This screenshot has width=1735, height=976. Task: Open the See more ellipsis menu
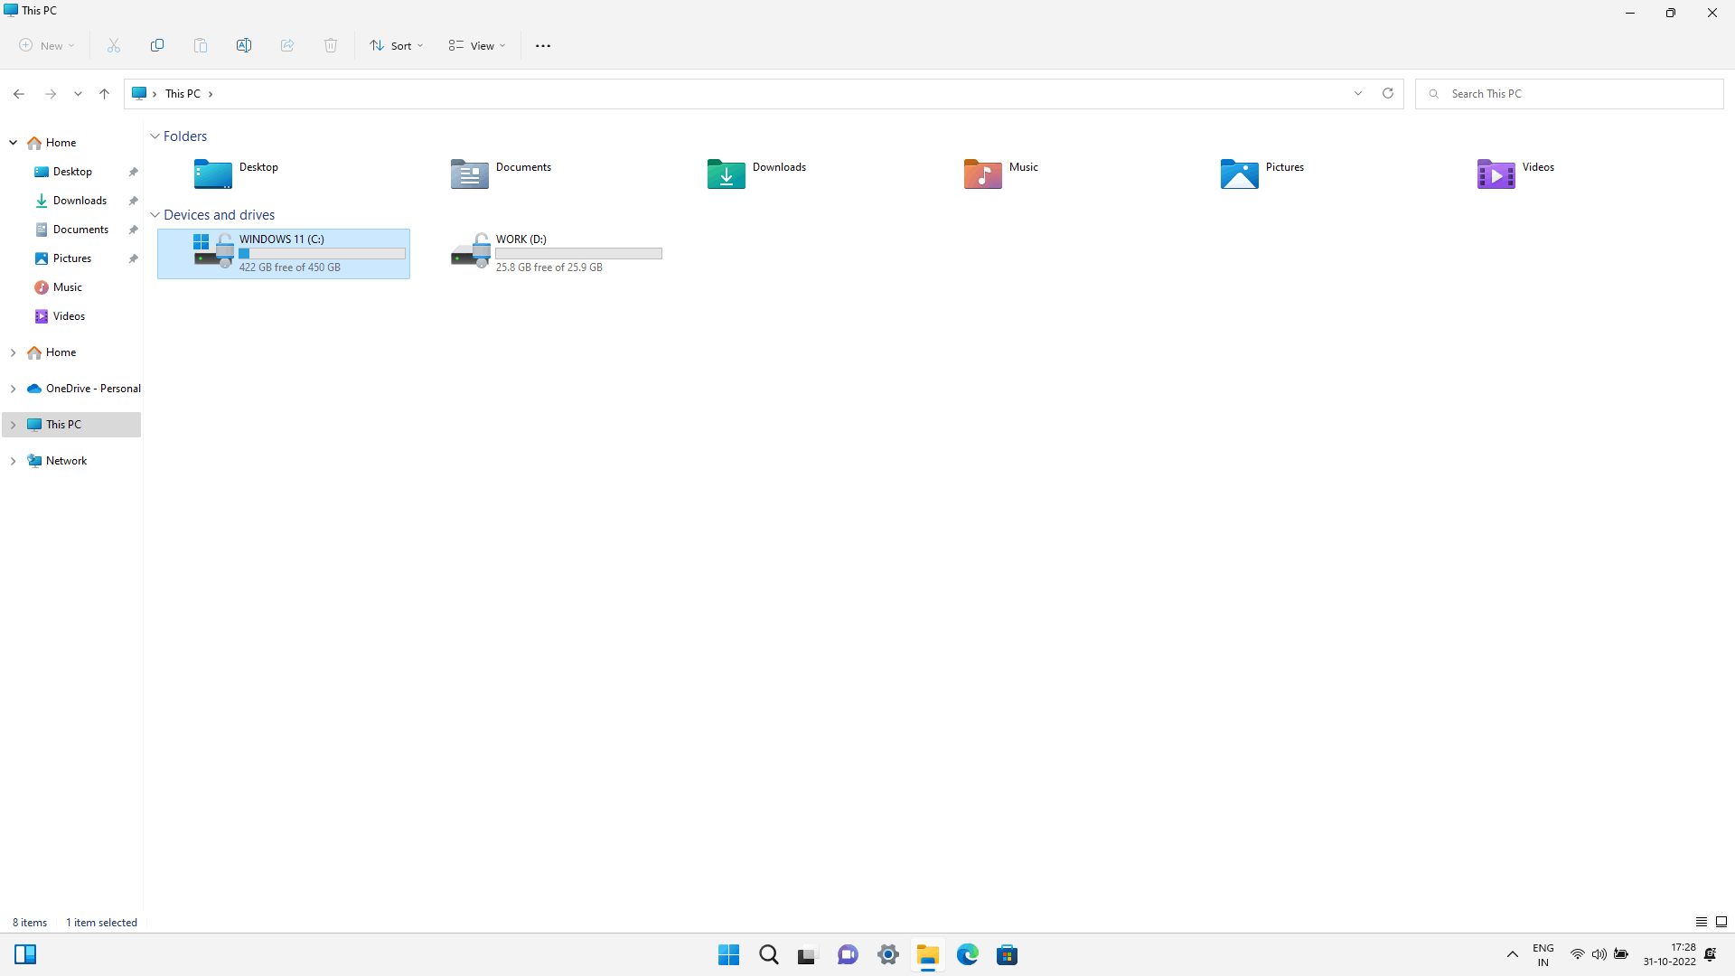[543, 45]
